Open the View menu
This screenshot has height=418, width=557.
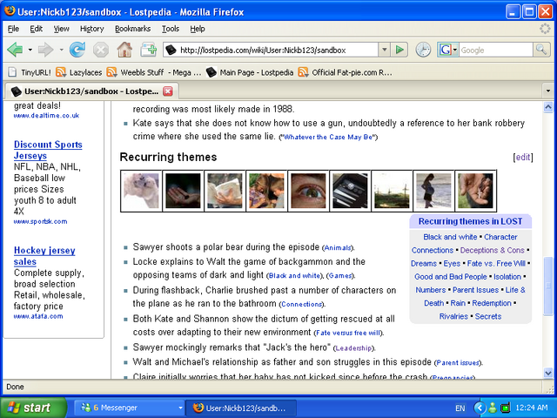click(x=61, y=29)
